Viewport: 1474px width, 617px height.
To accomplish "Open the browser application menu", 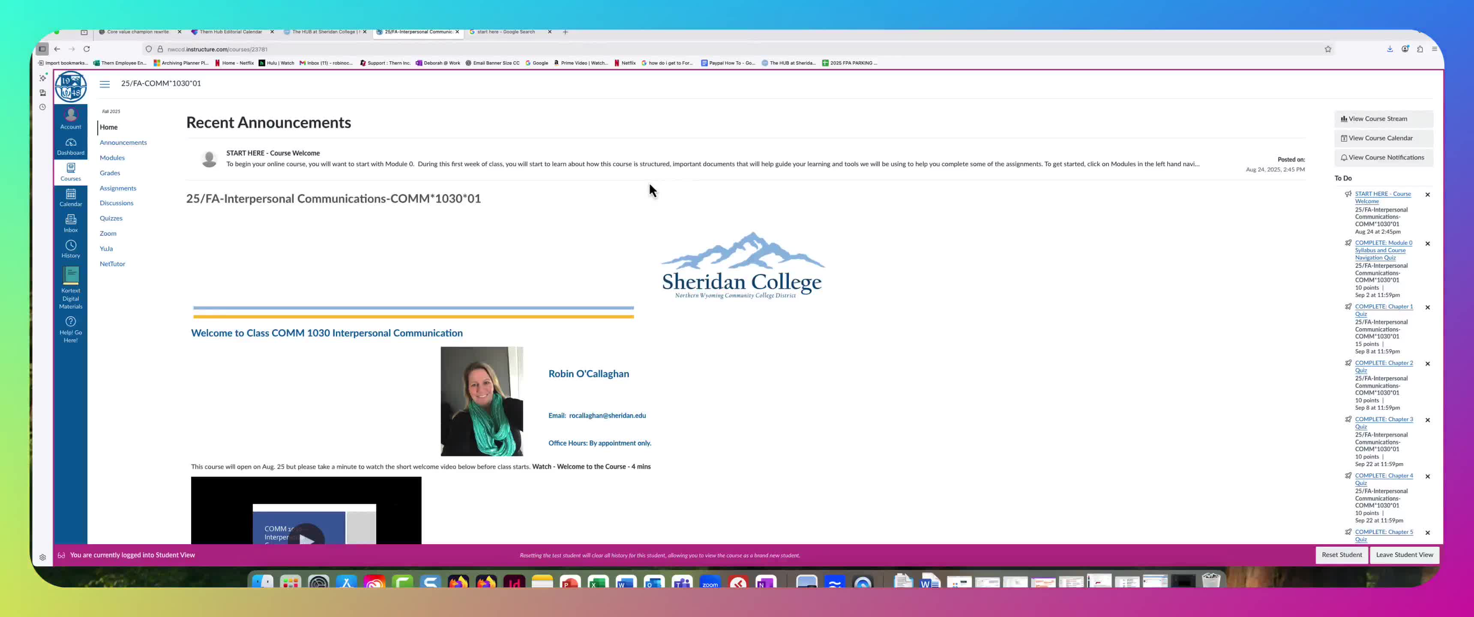I will point(1434,49).
